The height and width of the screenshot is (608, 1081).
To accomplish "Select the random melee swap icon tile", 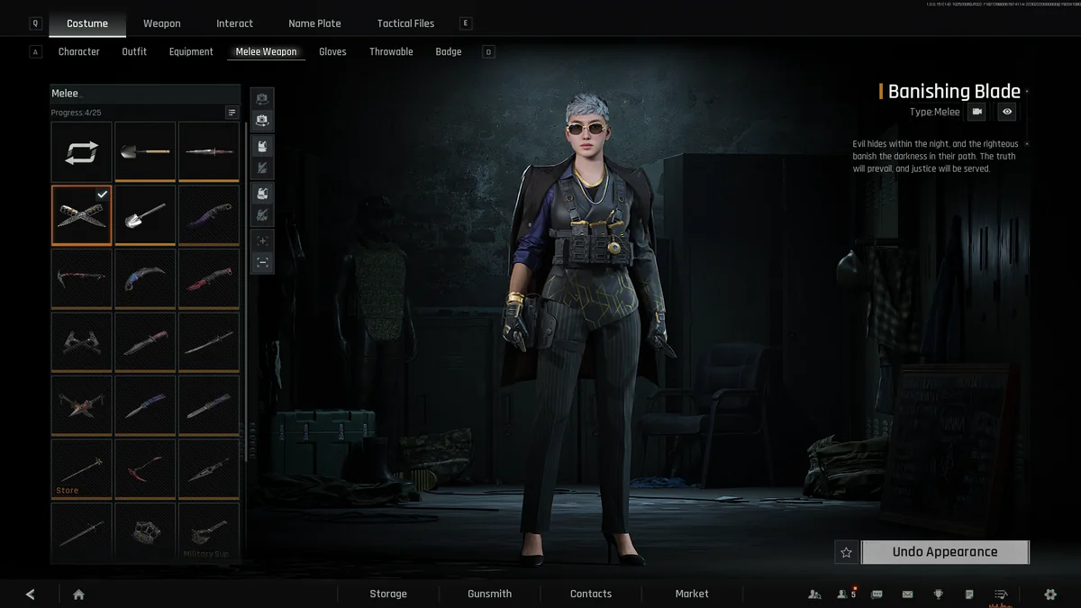I will pos(82,151).
